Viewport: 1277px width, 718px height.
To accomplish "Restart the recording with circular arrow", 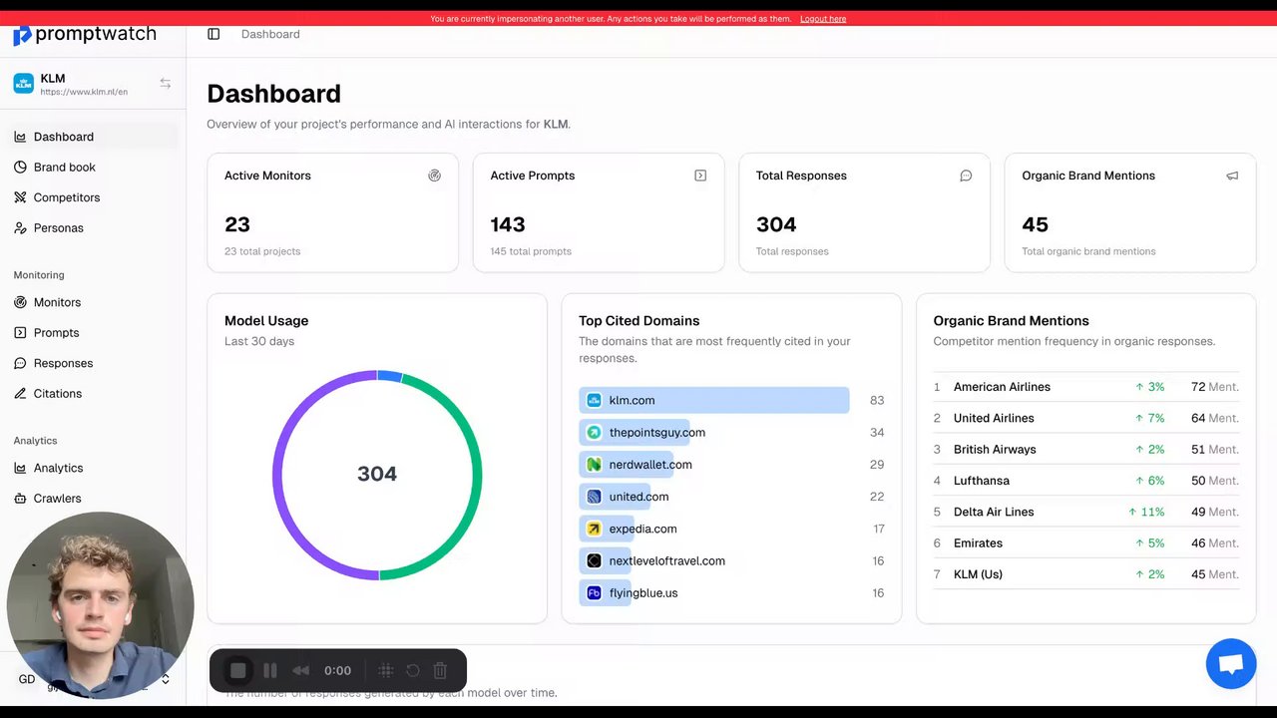I will coord(413,671).
